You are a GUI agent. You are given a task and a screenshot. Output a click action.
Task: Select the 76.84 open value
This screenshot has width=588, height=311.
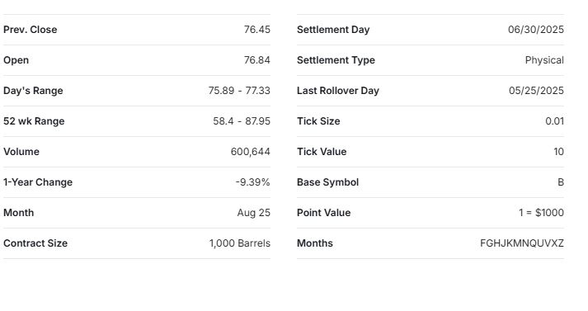click(x=256, y=60)
